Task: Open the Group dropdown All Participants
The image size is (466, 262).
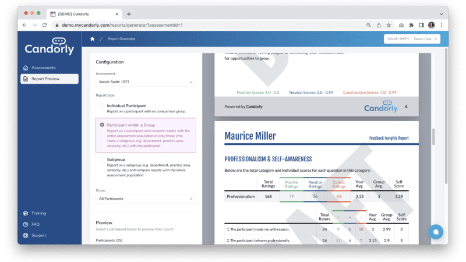Action: [146, 199]
